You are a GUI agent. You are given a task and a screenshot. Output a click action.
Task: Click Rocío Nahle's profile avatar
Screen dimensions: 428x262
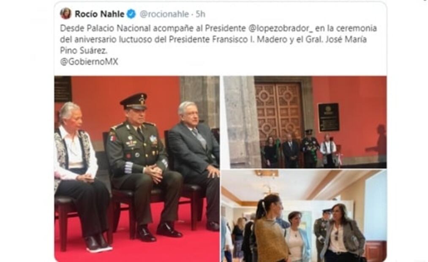click(x=66, y=14)
